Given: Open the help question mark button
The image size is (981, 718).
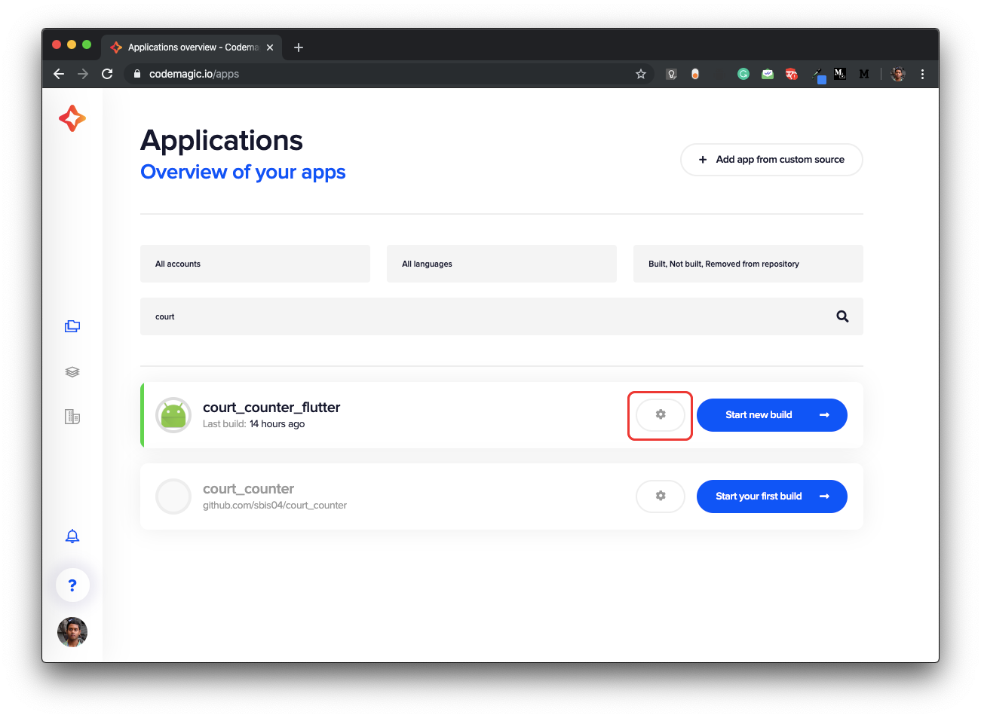Looking at the screenshot, I should click(x=72, y=585).
